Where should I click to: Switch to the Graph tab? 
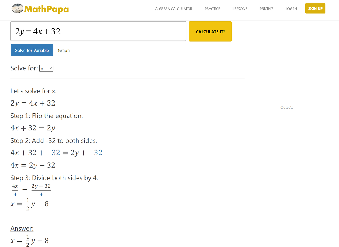coord(64,50)
